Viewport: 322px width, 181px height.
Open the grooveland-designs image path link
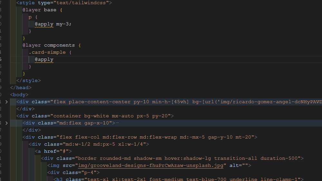150,166
